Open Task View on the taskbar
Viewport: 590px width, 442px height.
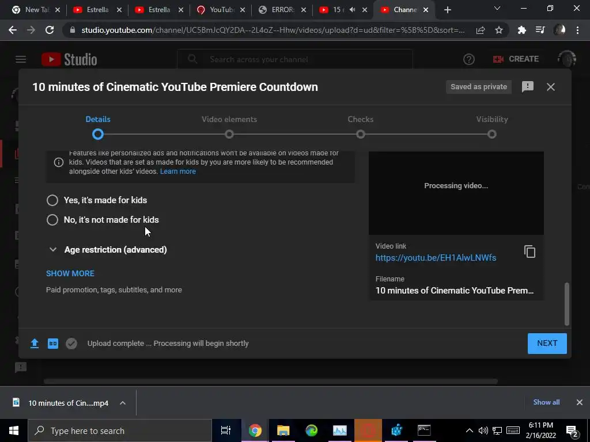[226, 430]
